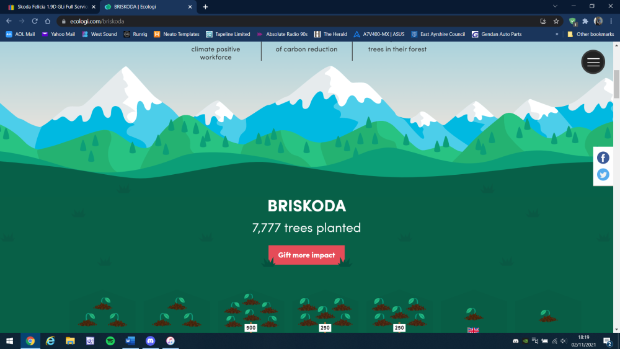620x349 pixels.
Task: Open the Tapeline Limited bookmark
Action: coord(228,34)
